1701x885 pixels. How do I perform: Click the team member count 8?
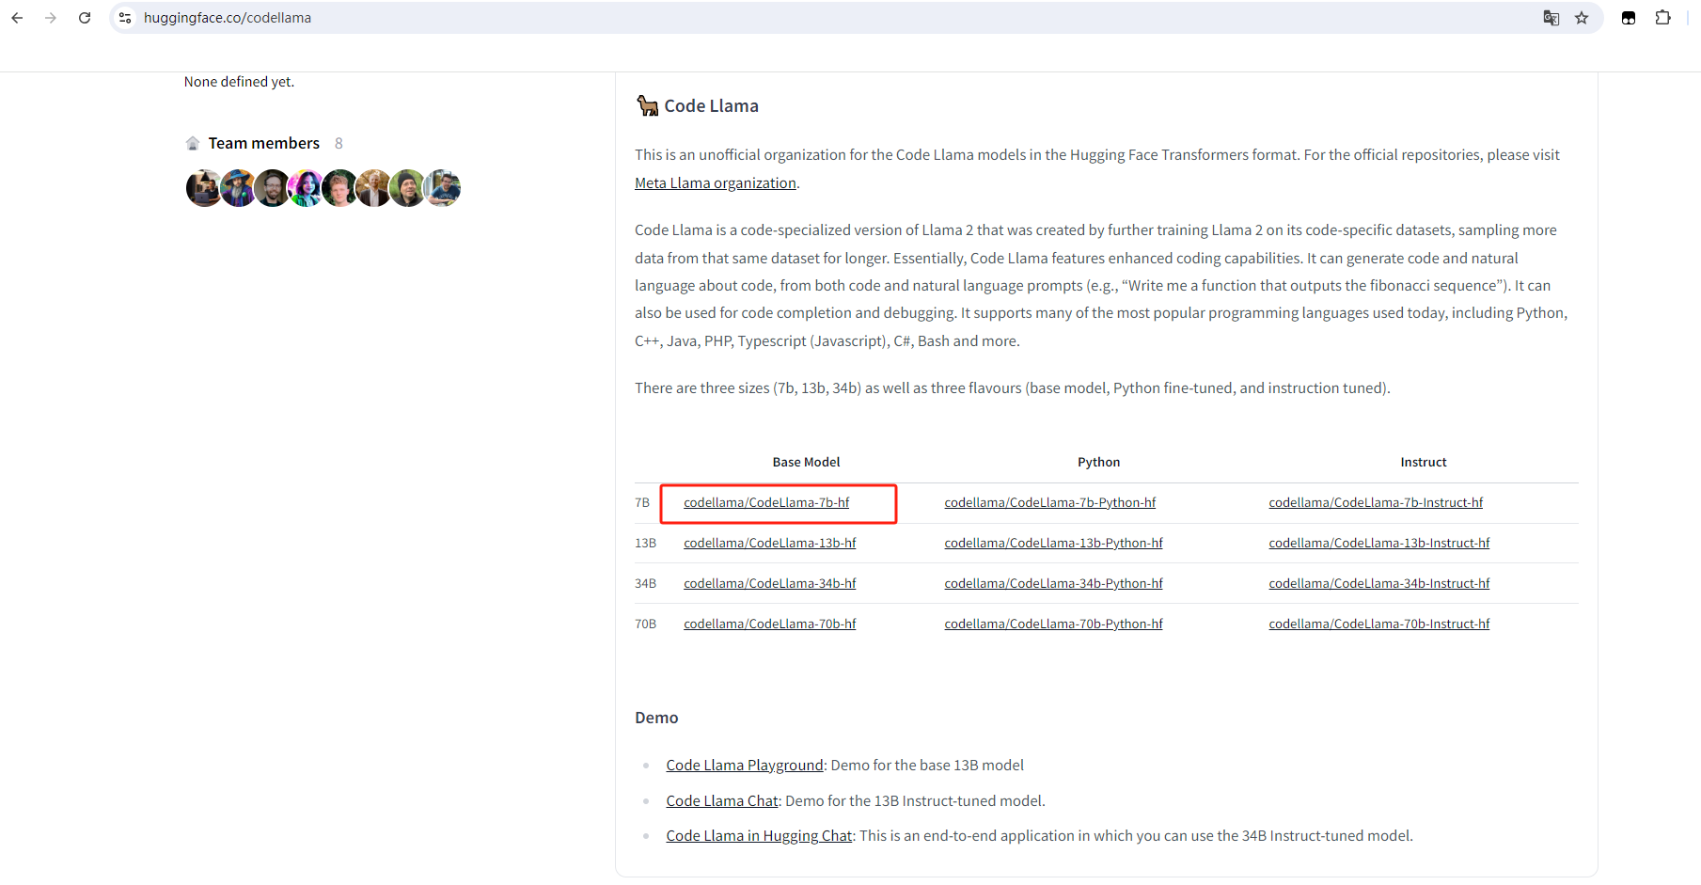tap(339, 143)
